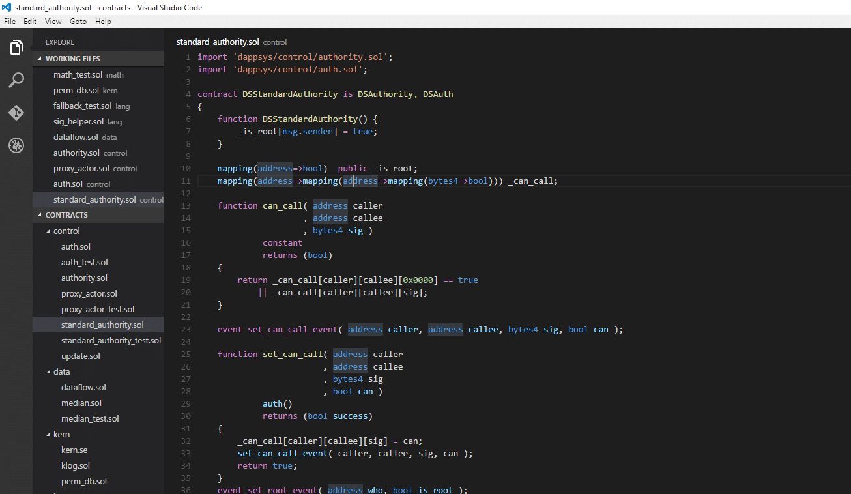Open the Help menu
This screenshot has width=851, height=494.
[103, 22]
